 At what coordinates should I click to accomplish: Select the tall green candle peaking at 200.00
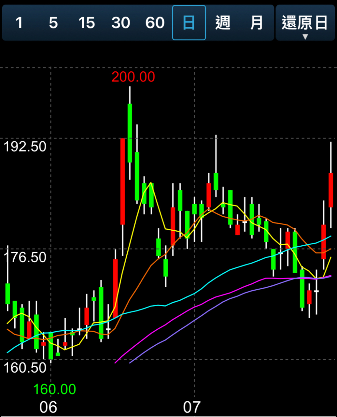tap(130, 133)
